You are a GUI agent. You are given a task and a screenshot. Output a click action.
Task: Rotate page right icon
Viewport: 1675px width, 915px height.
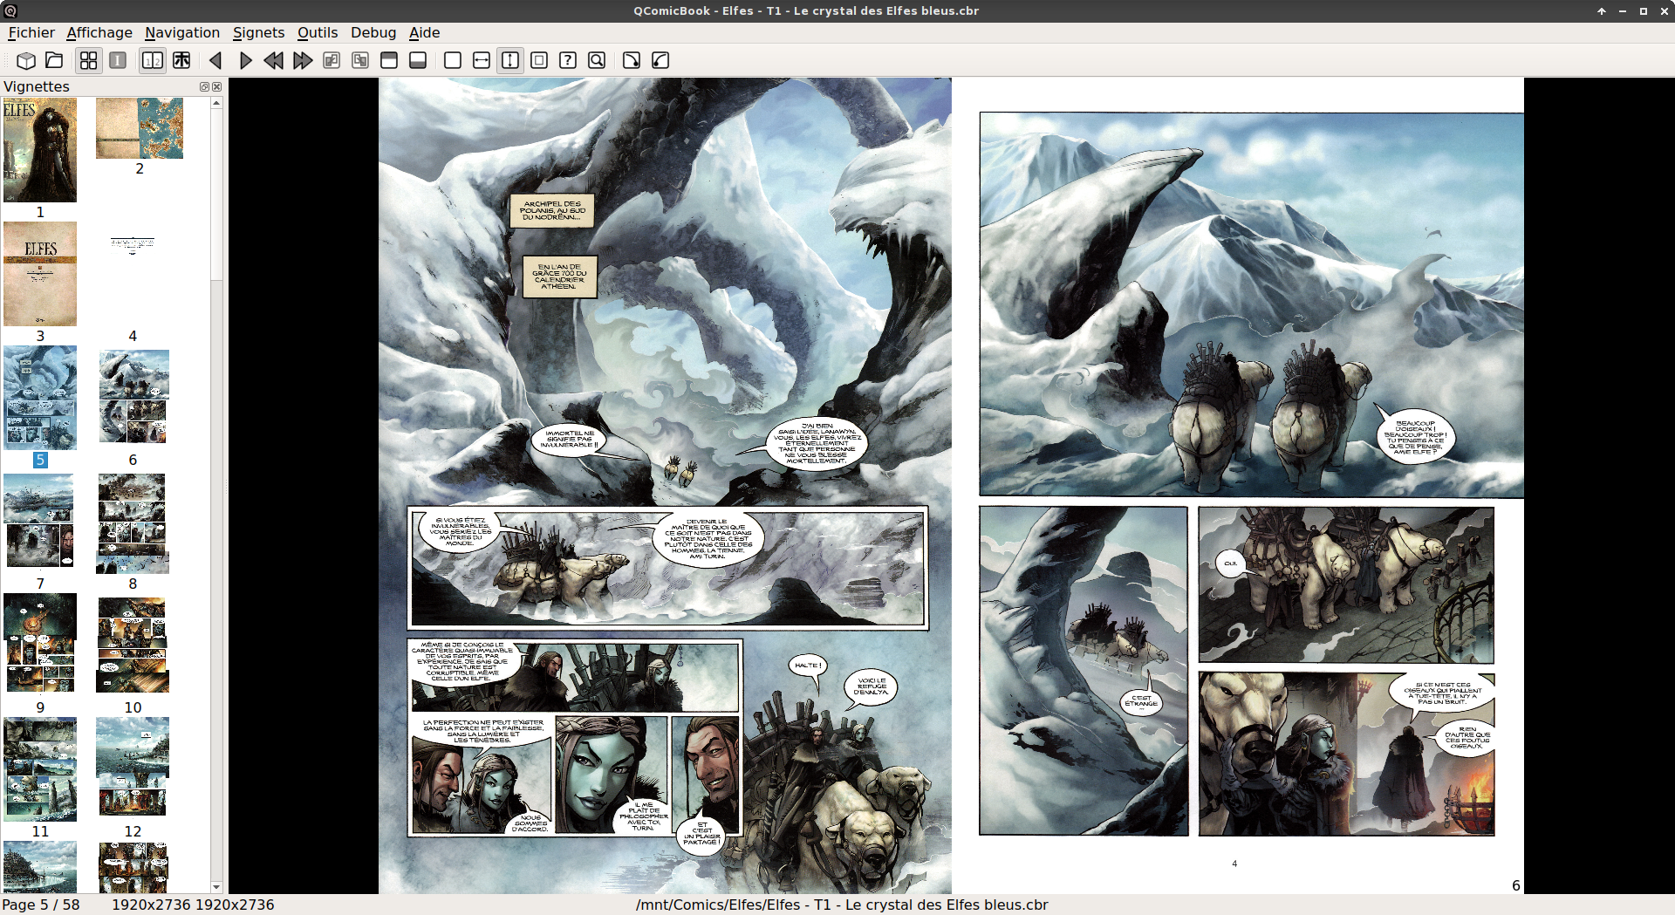coord(632,60)
